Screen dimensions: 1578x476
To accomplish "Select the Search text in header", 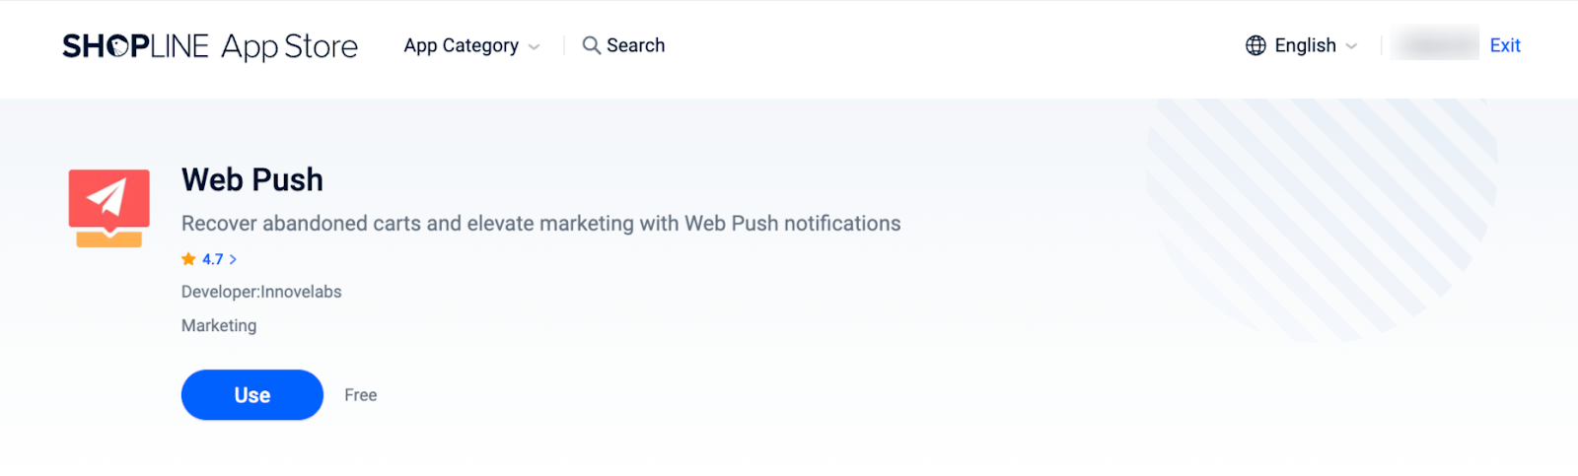I will click(635, 45).
